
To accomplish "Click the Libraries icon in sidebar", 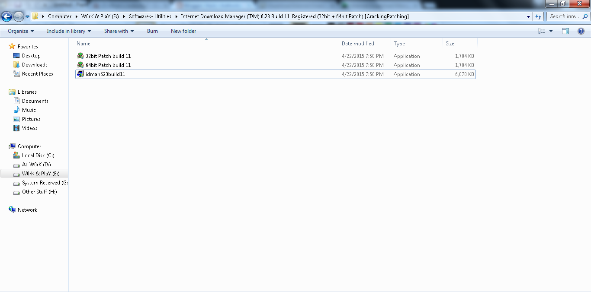I will [x=12, y=92].
